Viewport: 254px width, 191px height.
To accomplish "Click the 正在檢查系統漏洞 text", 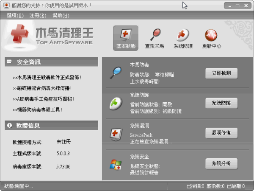I will pyautogui.click(x=151, y=142).
